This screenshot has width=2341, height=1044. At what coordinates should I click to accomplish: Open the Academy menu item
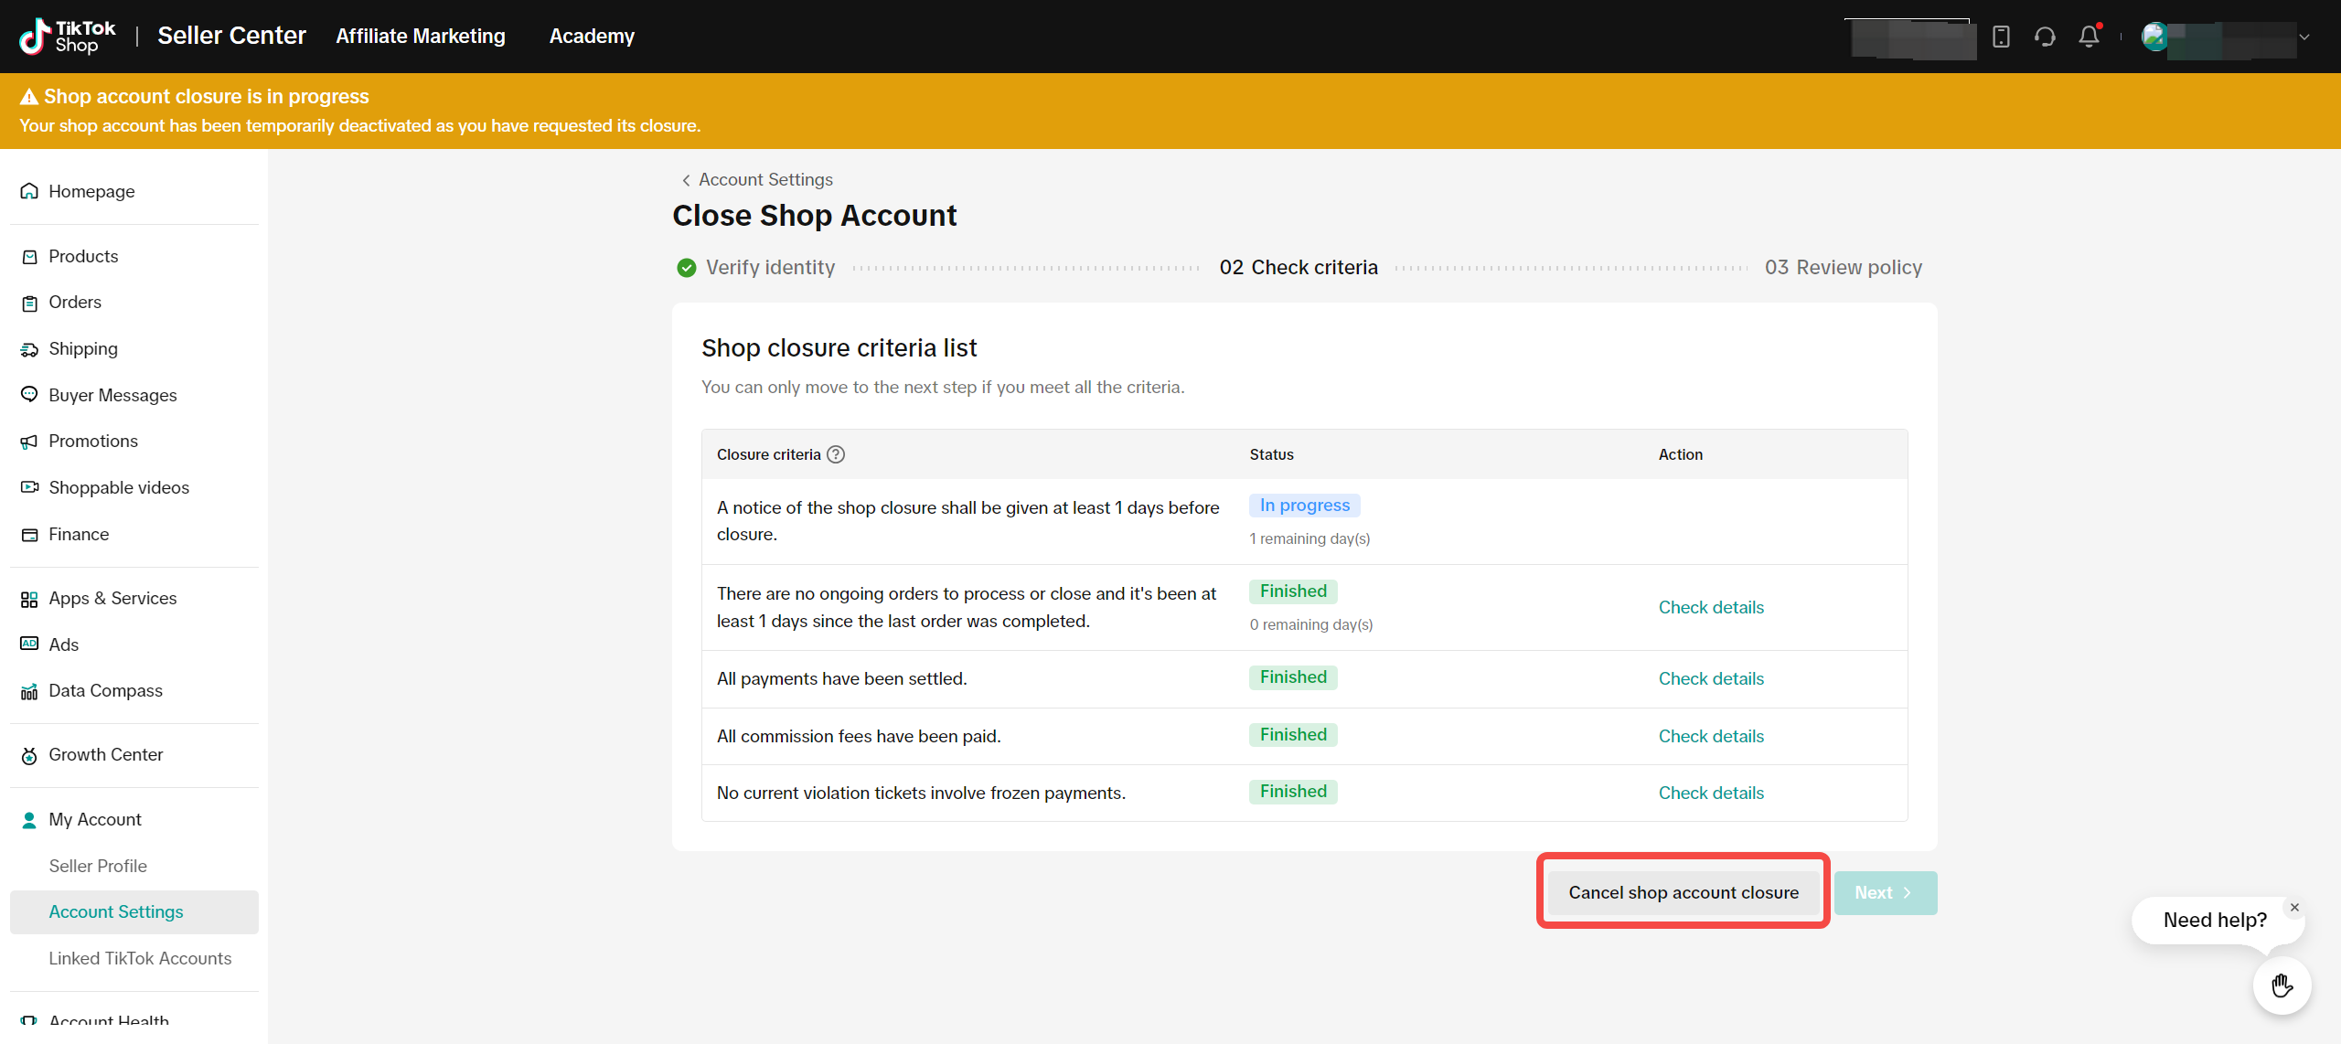tap(591, 36)
